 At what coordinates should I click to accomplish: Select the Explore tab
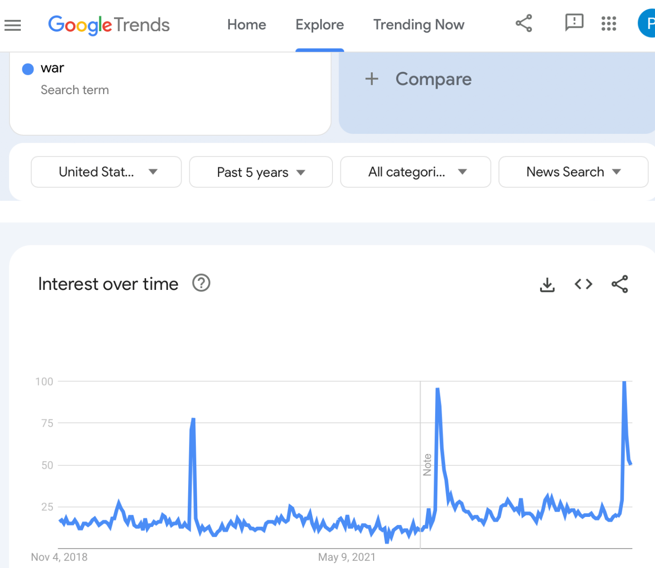tap(320, 25)
